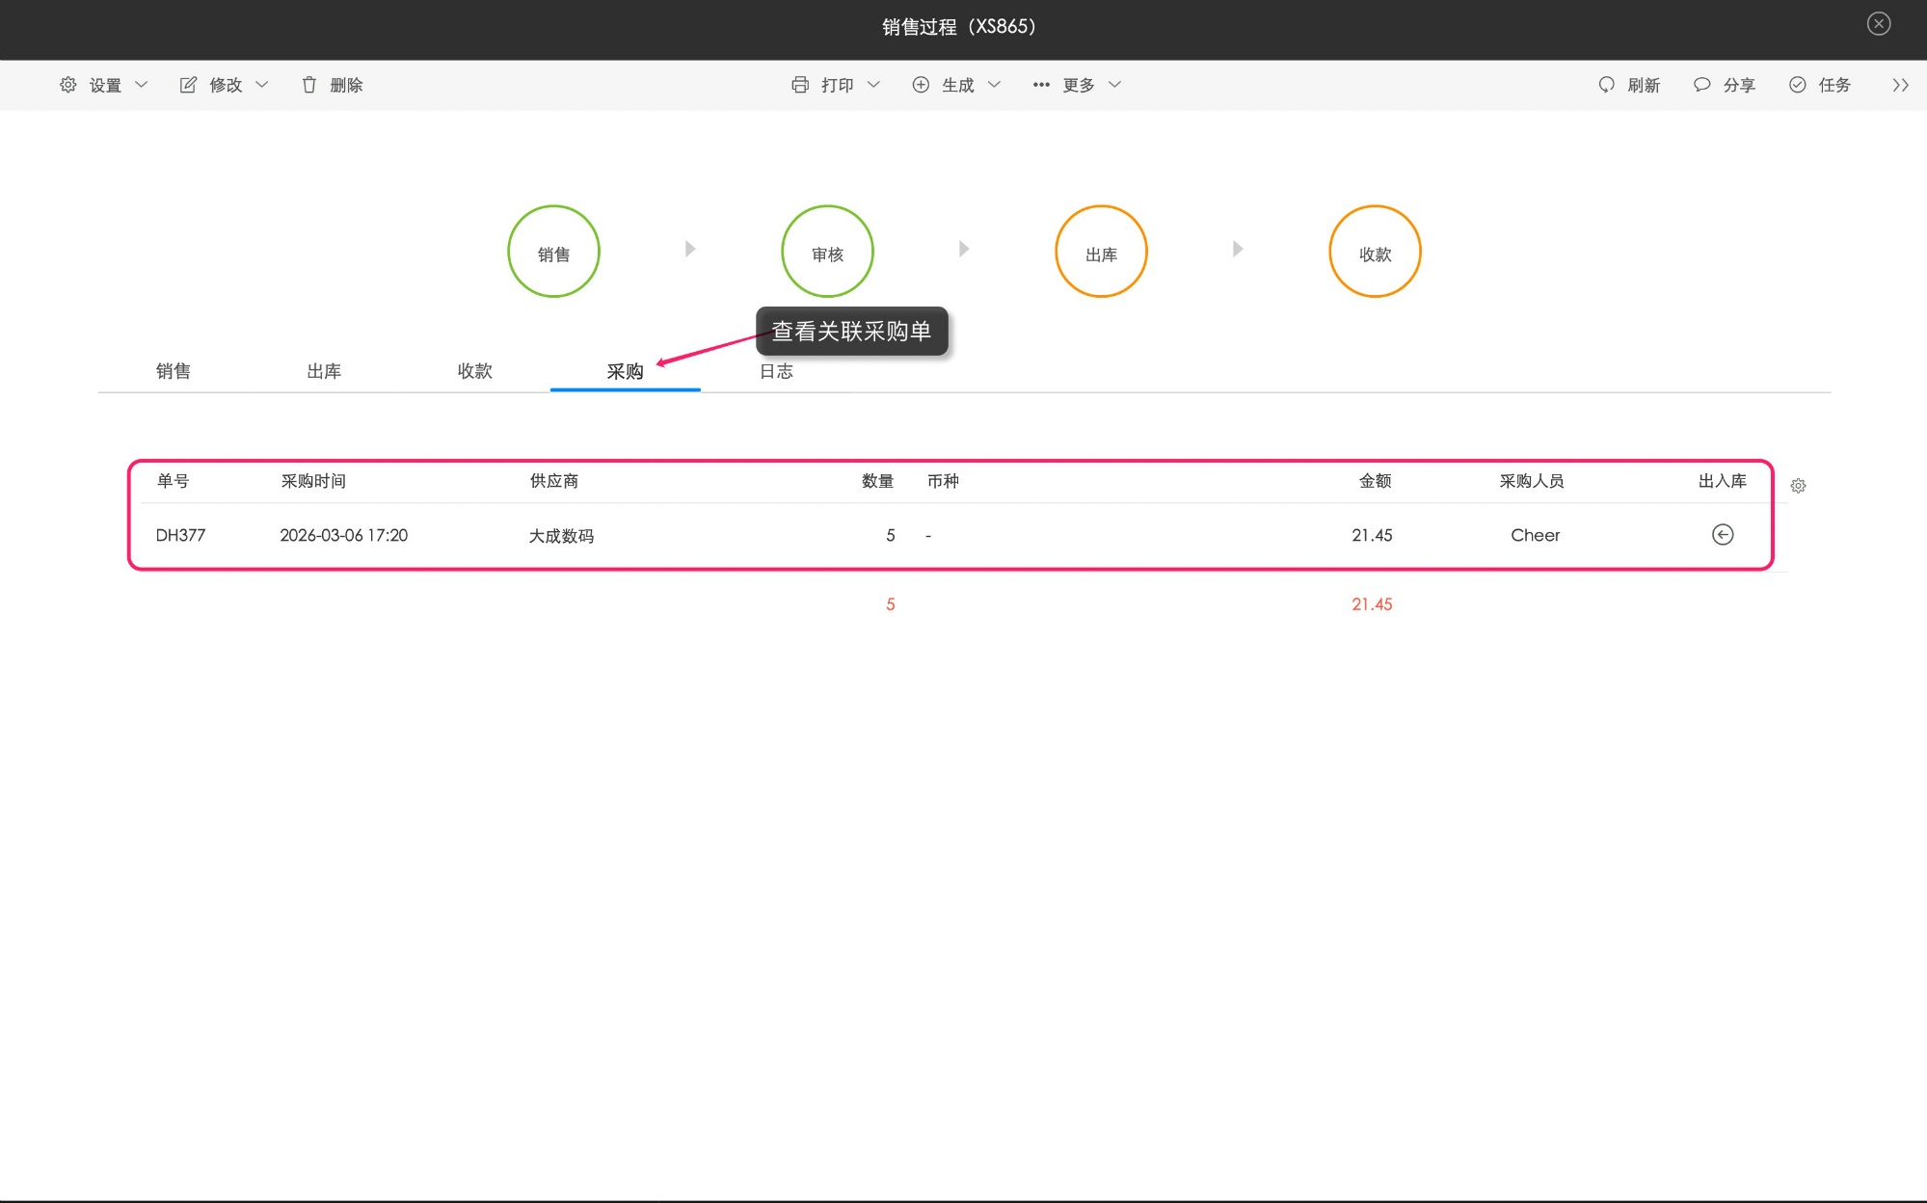Click the delete trash icon
The image size is (1927, 1203).
309,85
